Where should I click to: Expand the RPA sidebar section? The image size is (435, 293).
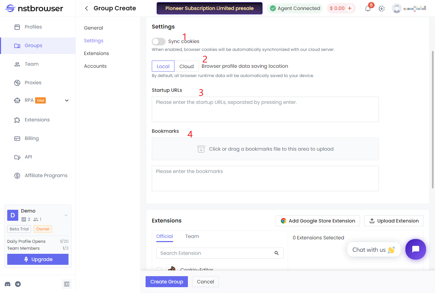[66, 100]
